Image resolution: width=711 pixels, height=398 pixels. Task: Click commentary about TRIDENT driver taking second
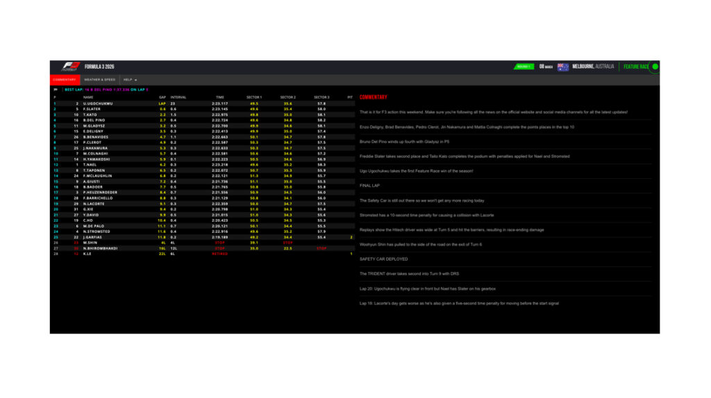click(409, 274)
